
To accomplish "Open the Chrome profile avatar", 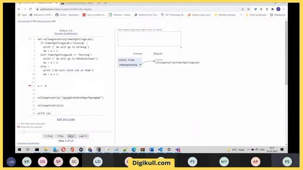I will (x=278, y=9).
